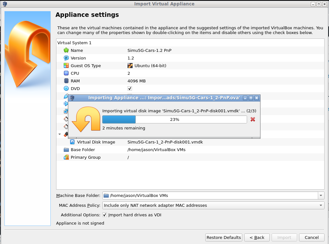Click the green Name icon in the appliance list
Screen dimensions: 329x244
click(66, 50)
